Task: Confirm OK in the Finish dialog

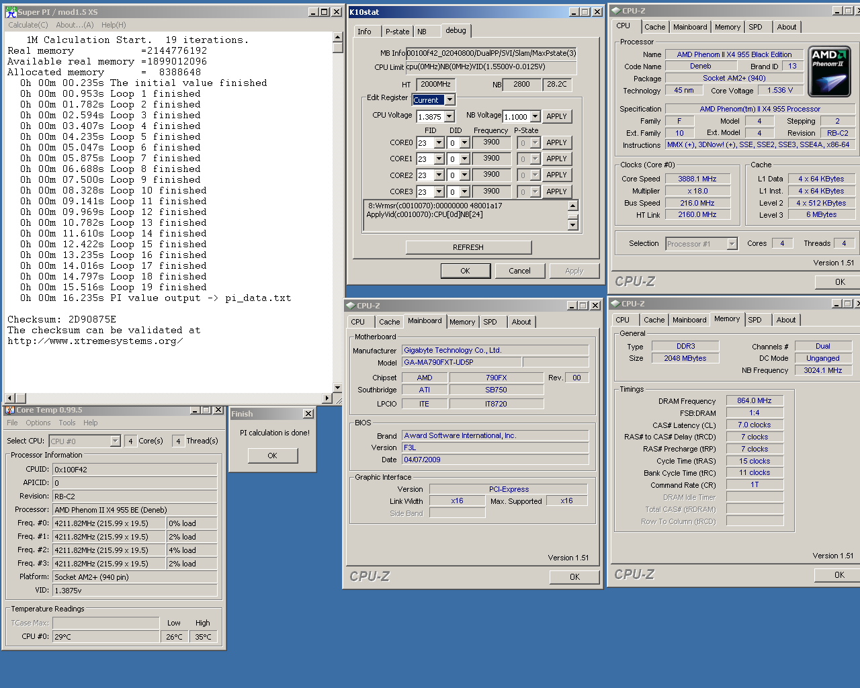Action: (x=272, y=456)
